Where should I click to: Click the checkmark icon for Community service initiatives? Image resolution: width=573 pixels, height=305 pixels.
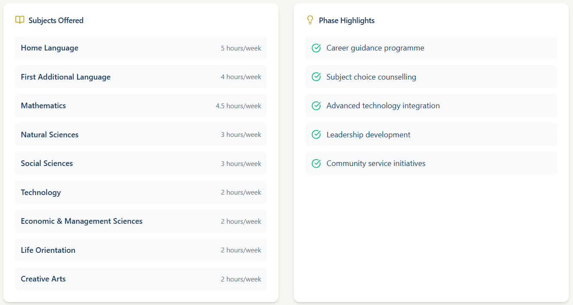[x=316, y=163]
